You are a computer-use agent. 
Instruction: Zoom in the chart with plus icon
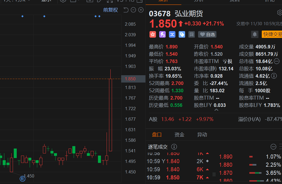[141, 10]
